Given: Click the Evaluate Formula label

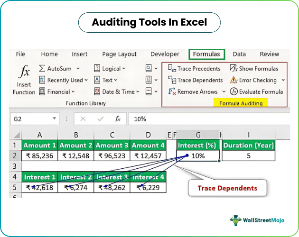Looking at the screenshot, I should pos(261,92).
